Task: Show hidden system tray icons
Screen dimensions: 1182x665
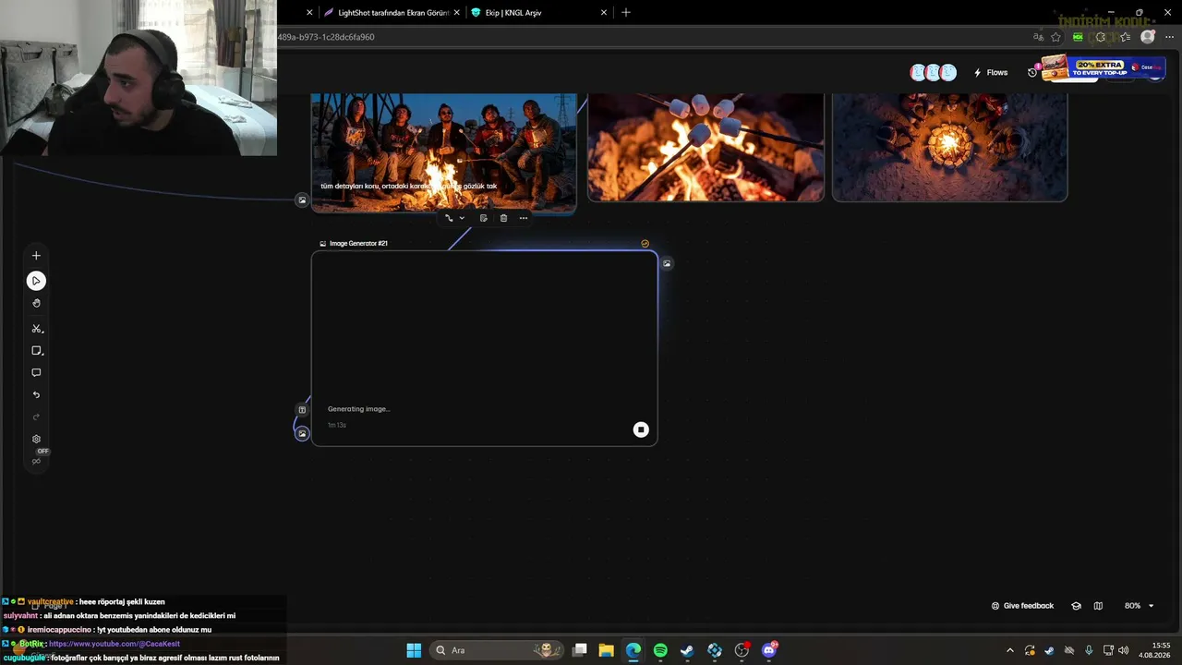Action: 1009,650
